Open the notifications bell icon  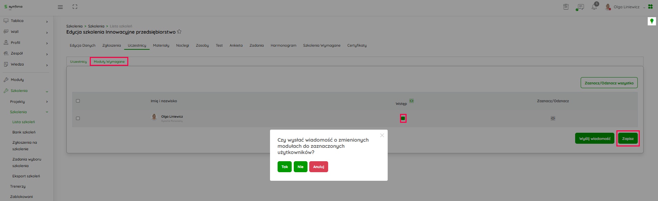click(594, 7)
